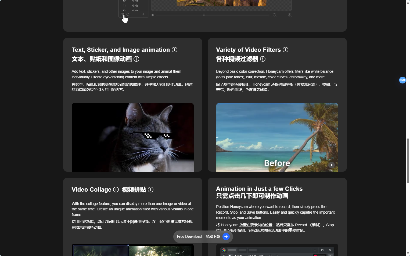Click the tropical beach video preview

pyautogui.click(x=277, y=137)
